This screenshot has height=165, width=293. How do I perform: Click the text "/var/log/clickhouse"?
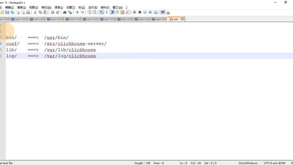coord(70,56)
